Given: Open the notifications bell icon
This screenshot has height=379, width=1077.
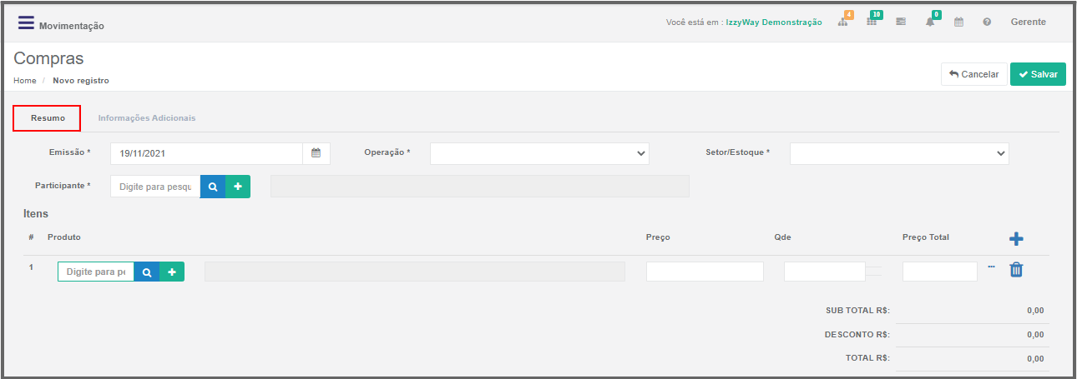Looking at the screenshot, I should (930, 22).
